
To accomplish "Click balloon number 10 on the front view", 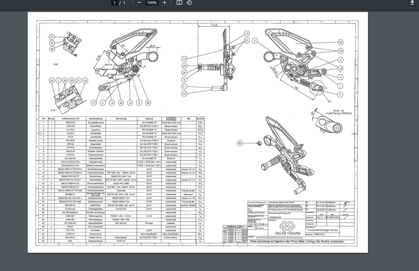I will pyautogui.click(x=184, y=94).
